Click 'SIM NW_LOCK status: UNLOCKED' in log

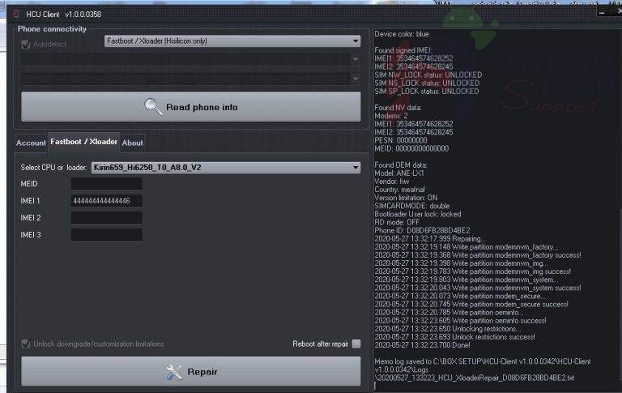coord(428,75)
